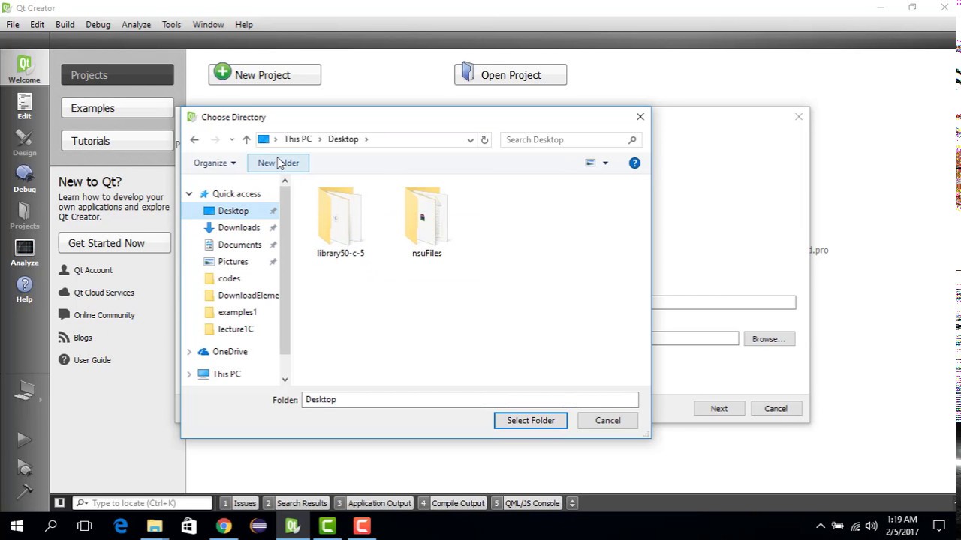961x540 pixels.
Task: Click the Select Folder button
Action: 531,420
